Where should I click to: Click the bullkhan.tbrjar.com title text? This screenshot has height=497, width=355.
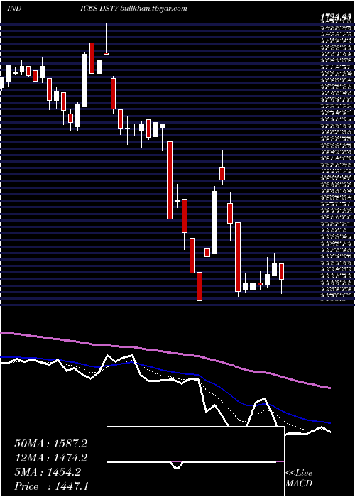point(153,9)
